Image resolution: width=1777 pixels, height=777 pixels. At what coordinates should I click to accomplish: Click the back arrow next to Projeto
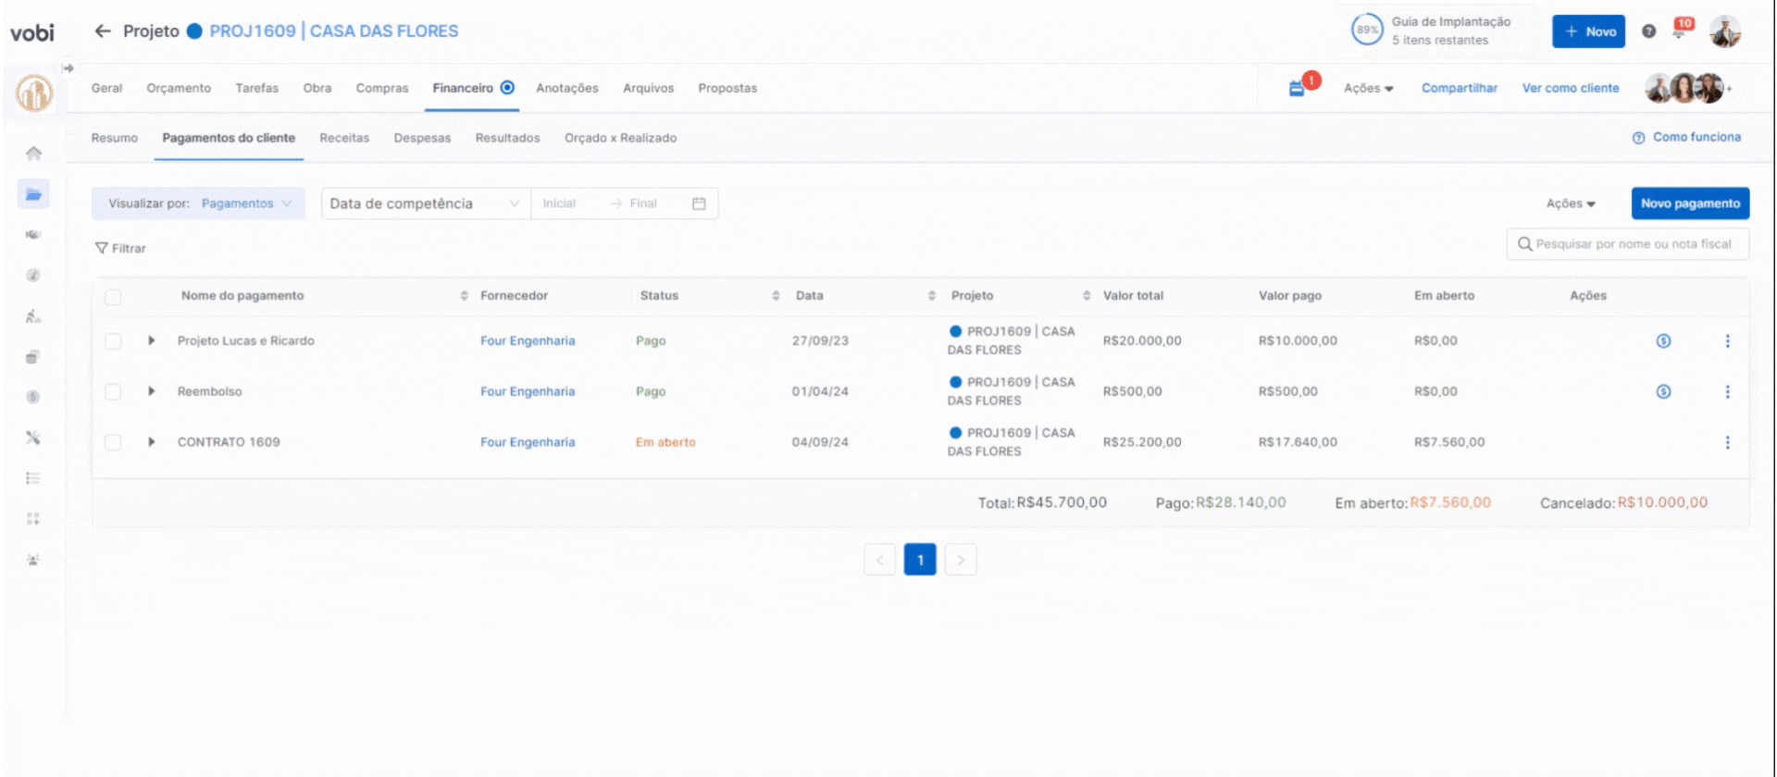tap(102, 31)
